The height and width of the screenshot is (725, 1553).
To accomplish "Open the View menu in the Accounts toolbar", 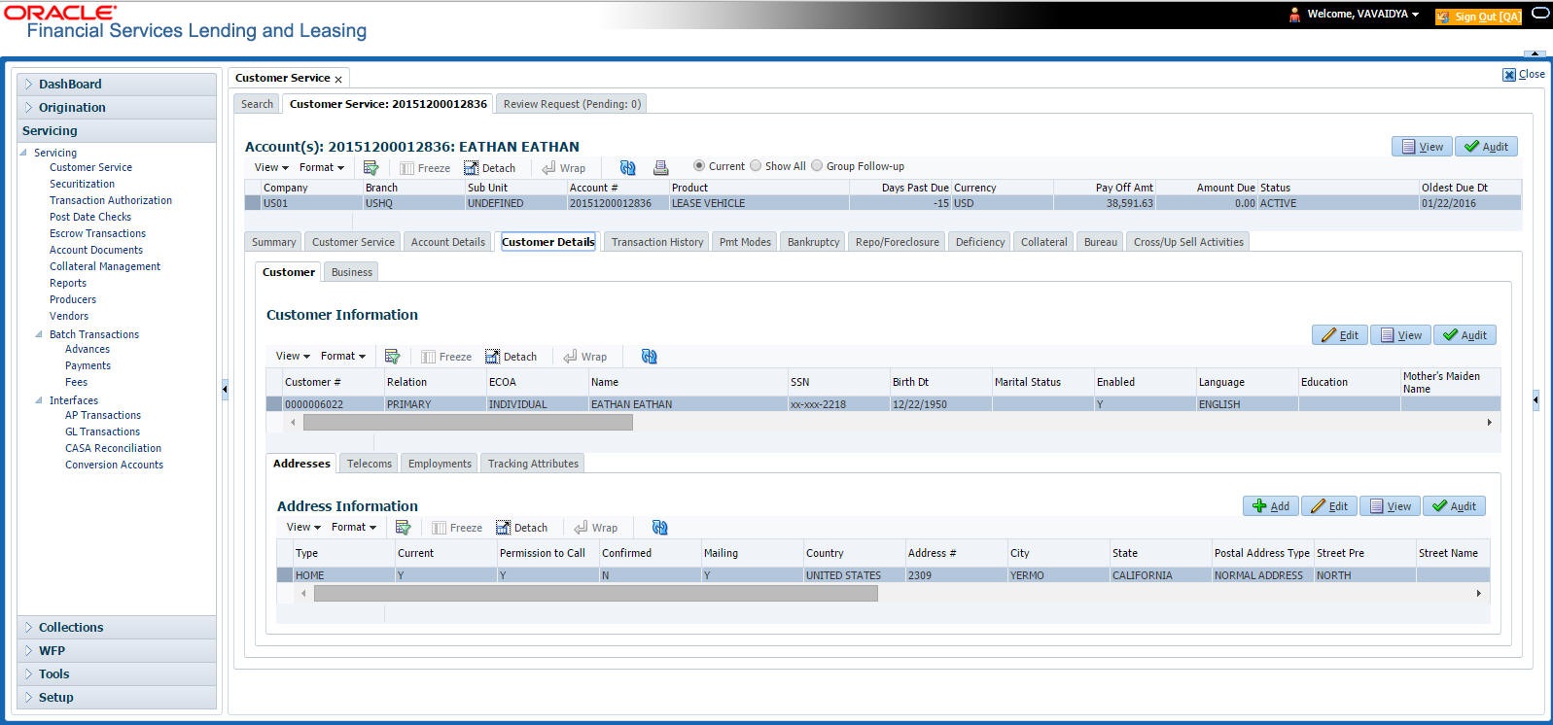I will pyautogui.click(x=271, y=167).
